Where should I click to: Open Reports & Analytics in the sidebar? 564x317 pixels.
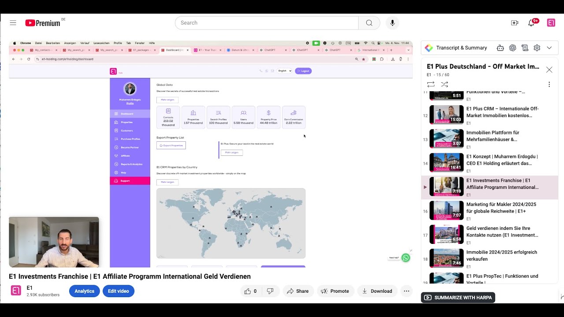tap(130, 164)
